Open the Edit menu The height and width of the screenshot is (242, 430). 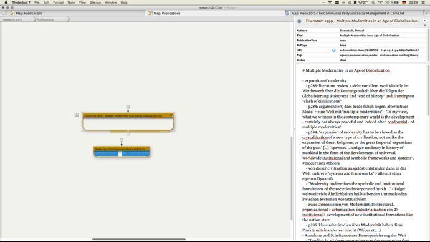point(46,2)
